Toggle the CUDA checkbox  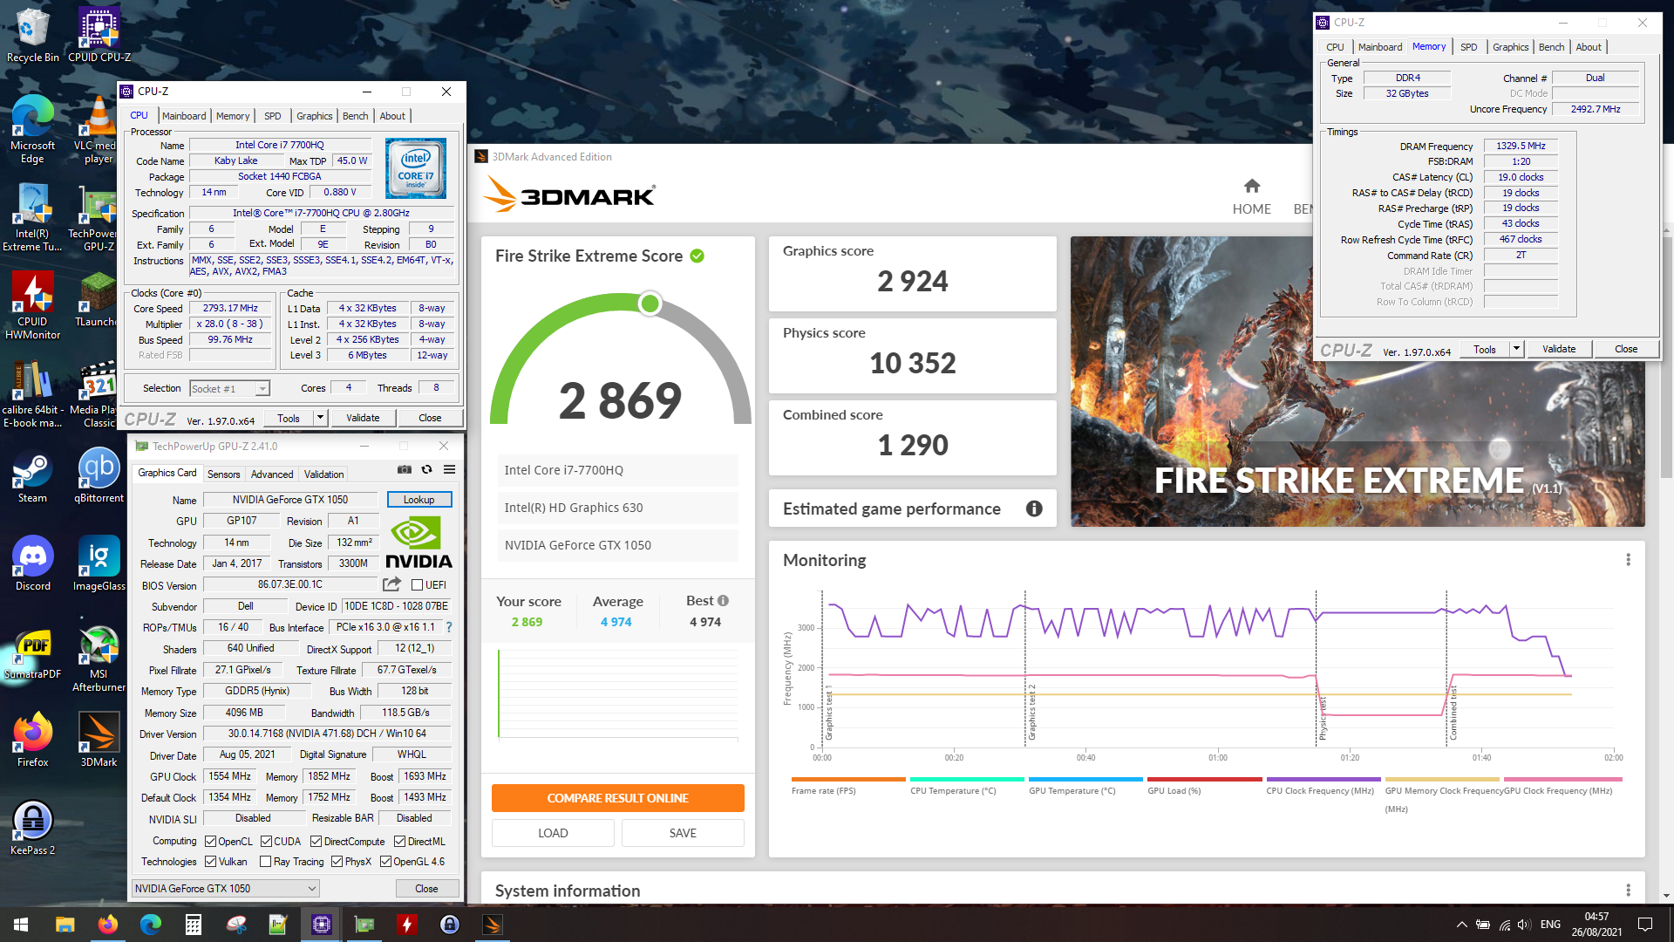pos(266,842)
